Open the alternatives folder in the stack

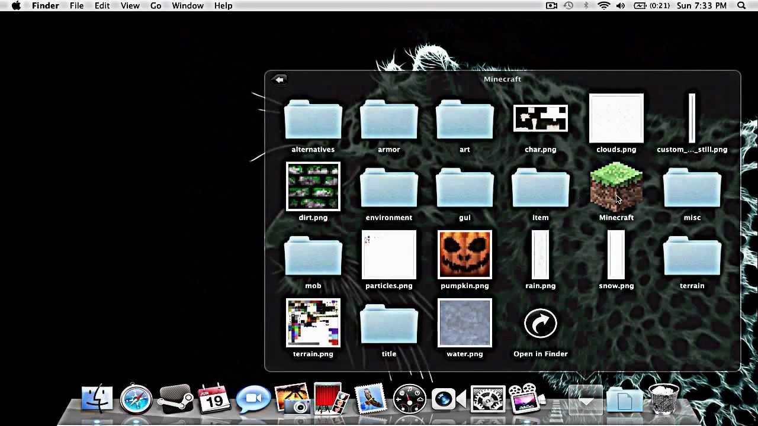point(313,120)
